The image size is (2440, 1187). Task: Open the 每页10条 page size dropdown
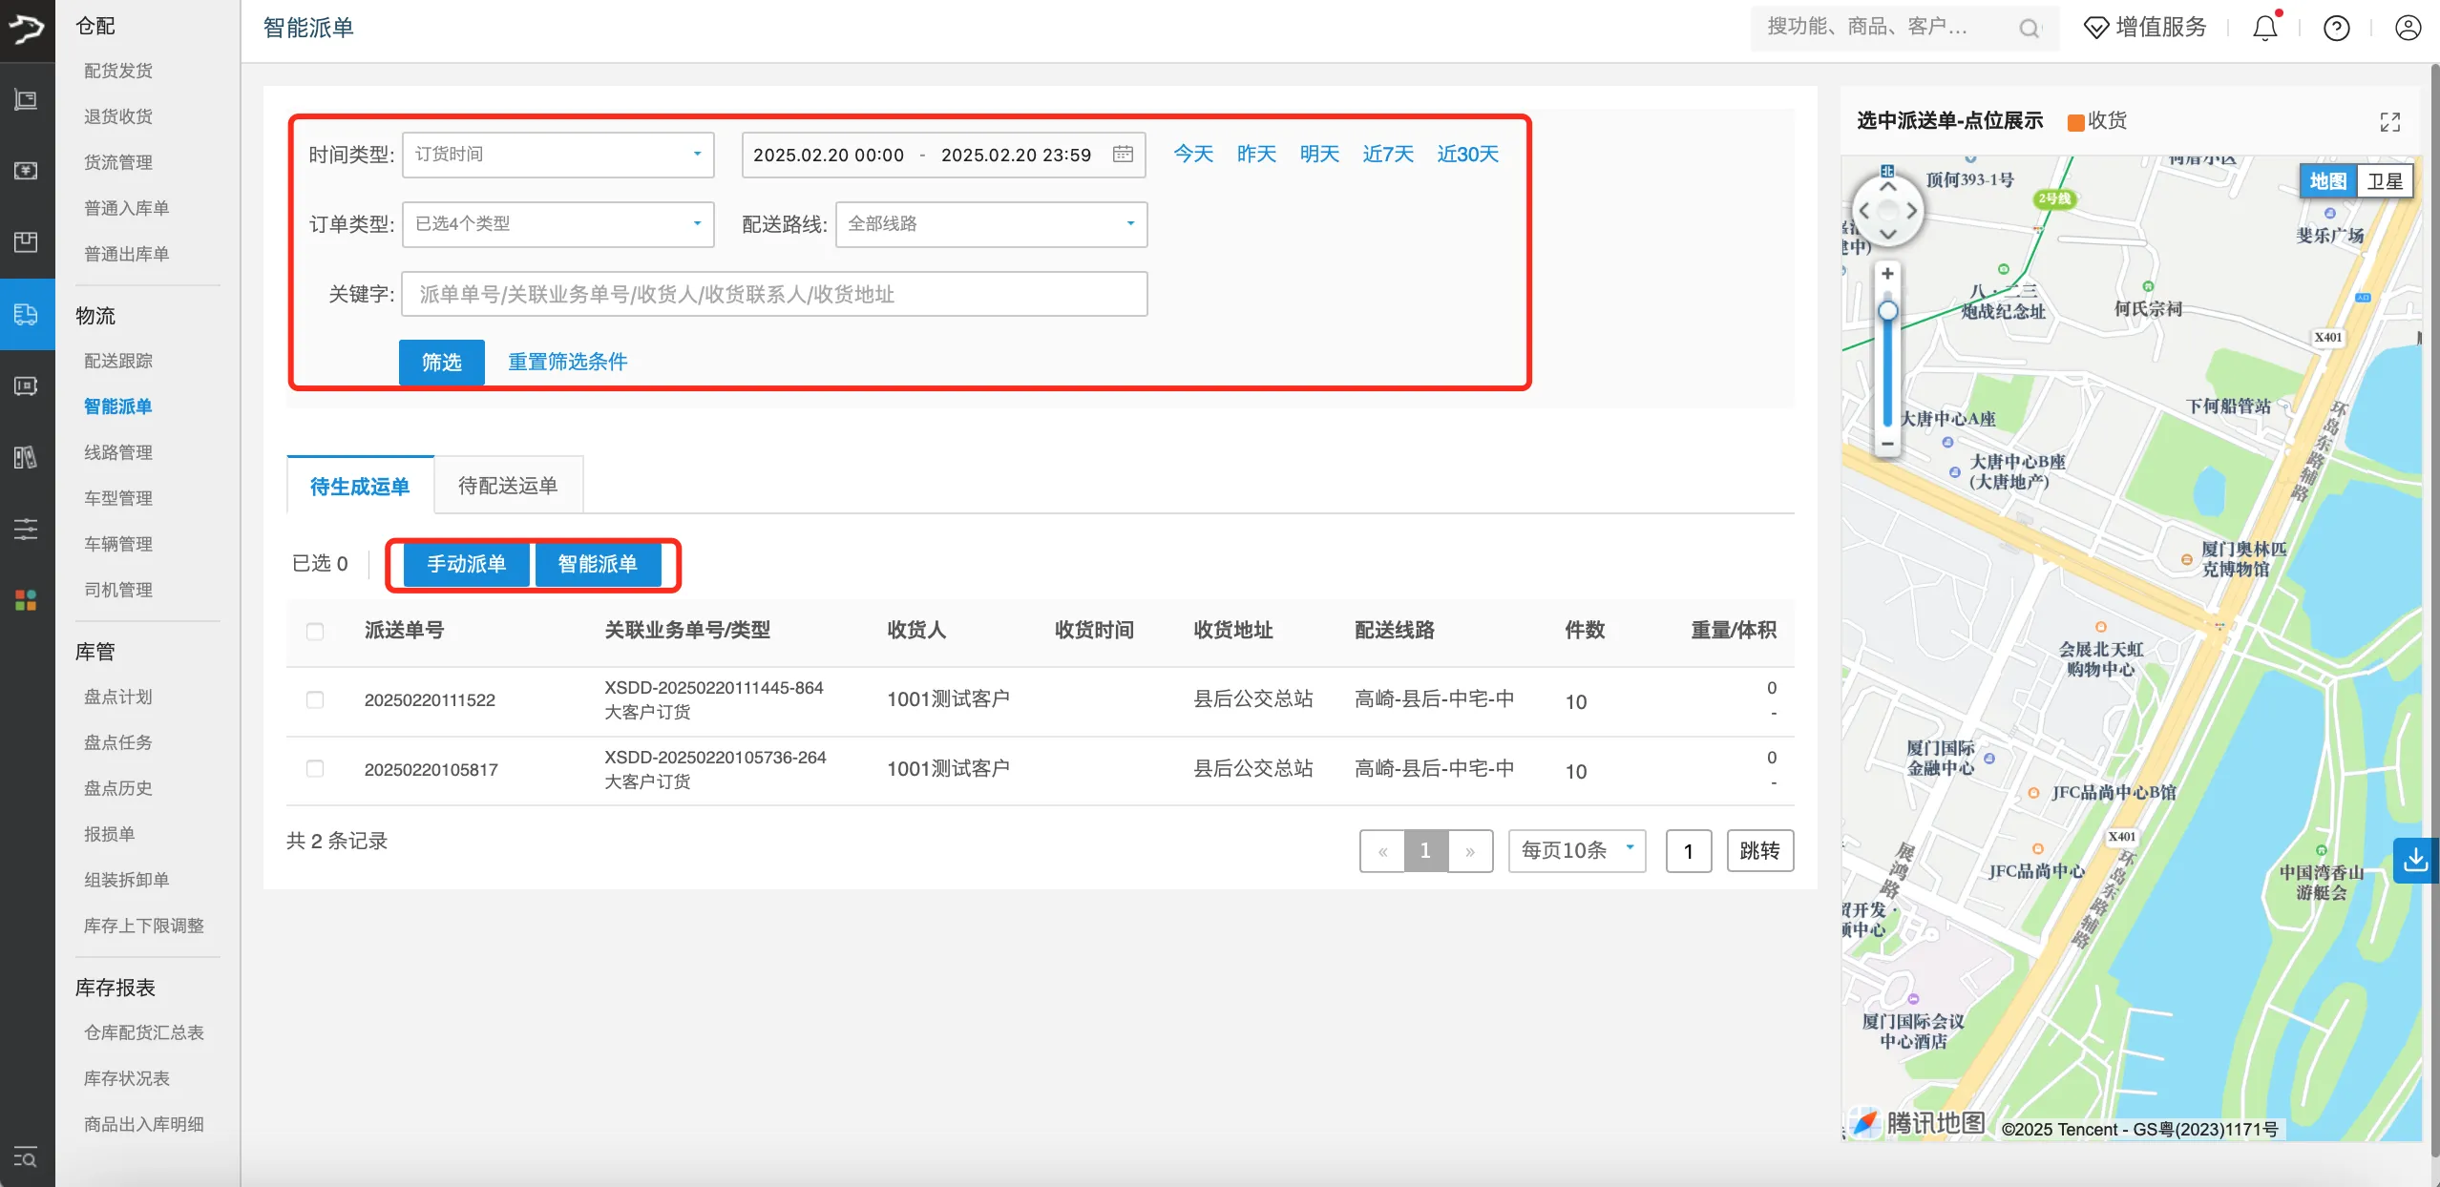pyautogui.click(x=1576, y=850)
